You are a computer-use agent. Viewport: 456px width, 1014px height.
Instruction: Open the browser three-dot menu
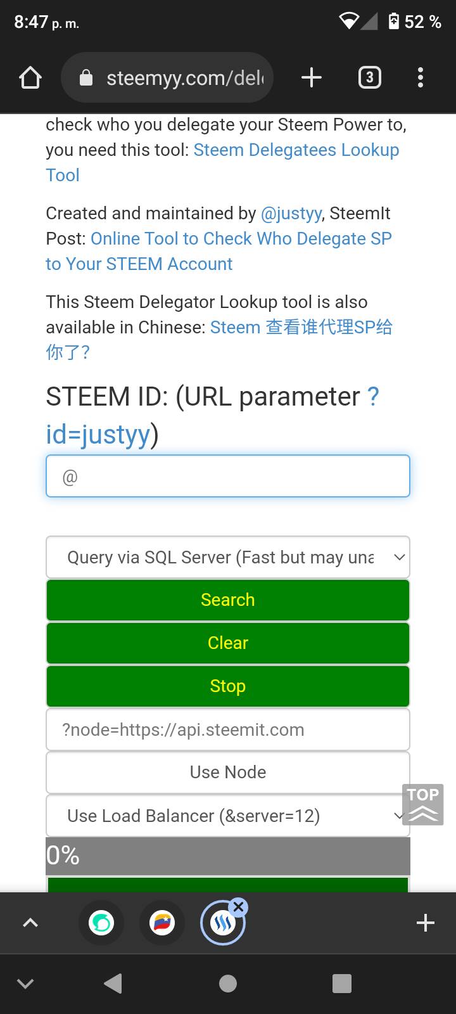point(421,78)
